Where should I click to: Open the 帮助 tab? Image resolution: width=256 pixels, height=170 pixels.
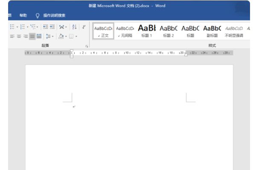coord(23,15)
